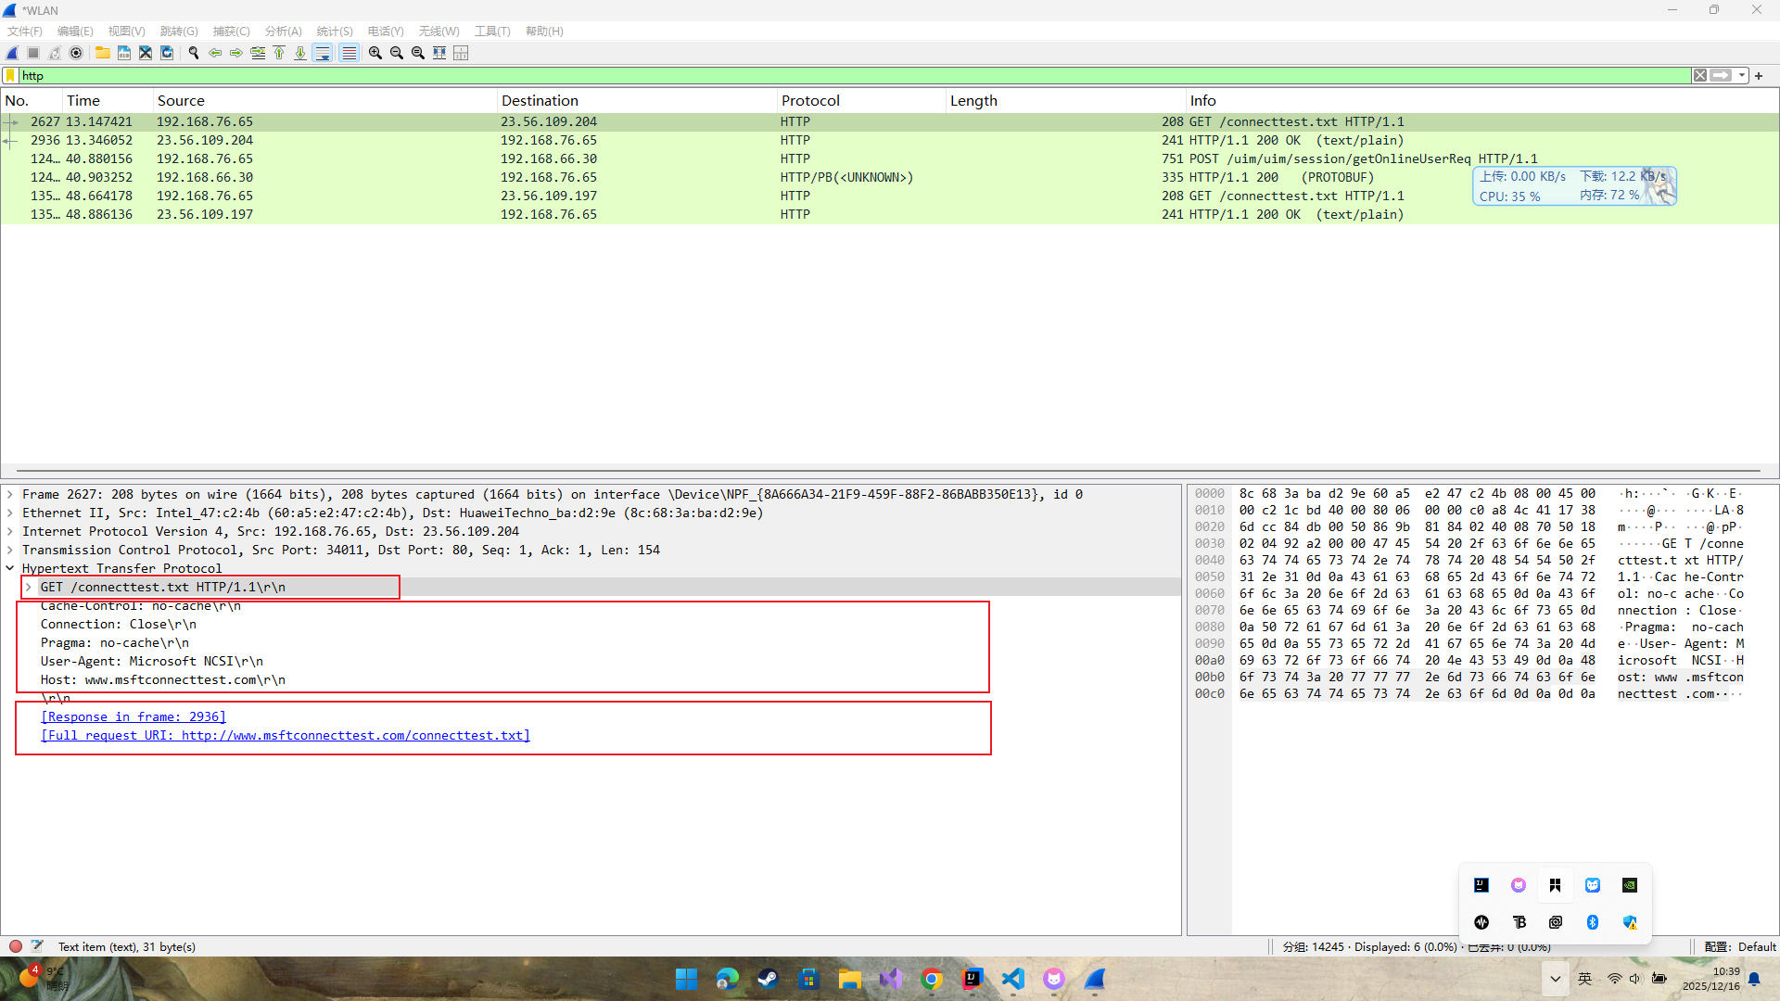Collapse the Hypertext Transfer Protocol node
Screen dimensions: 1780x1001
[x=10, y=568]
